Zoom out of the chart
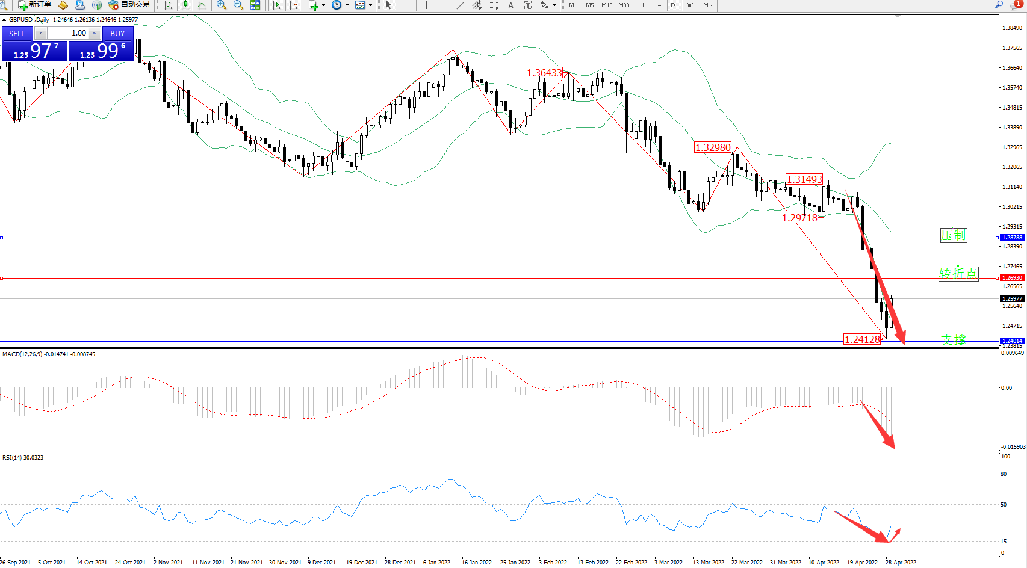 [238, 5]
